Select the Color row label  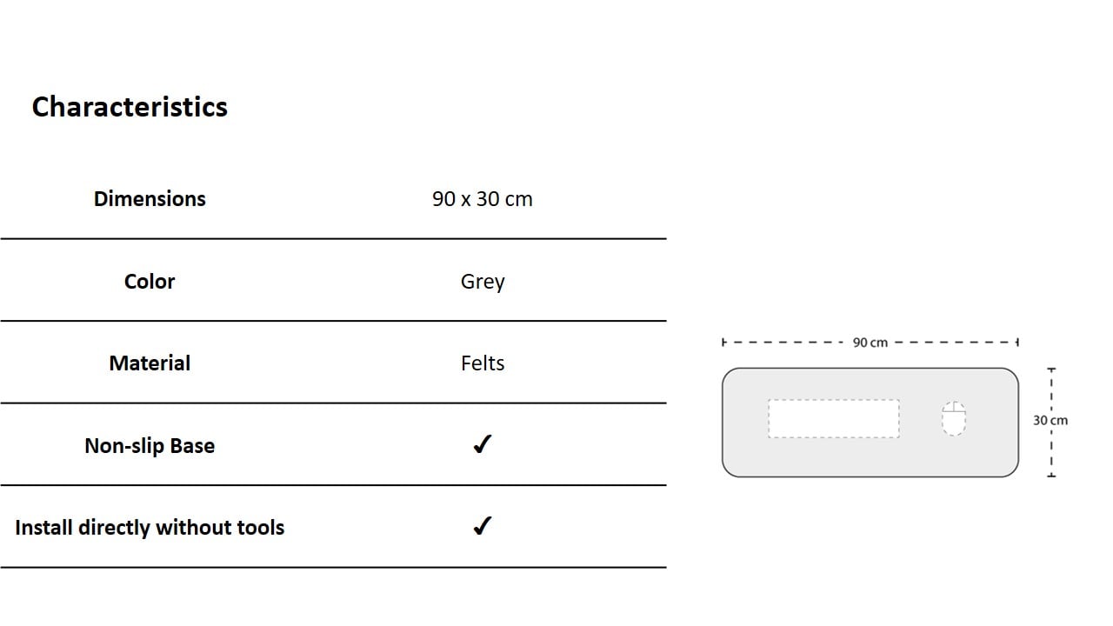(150, 282)
